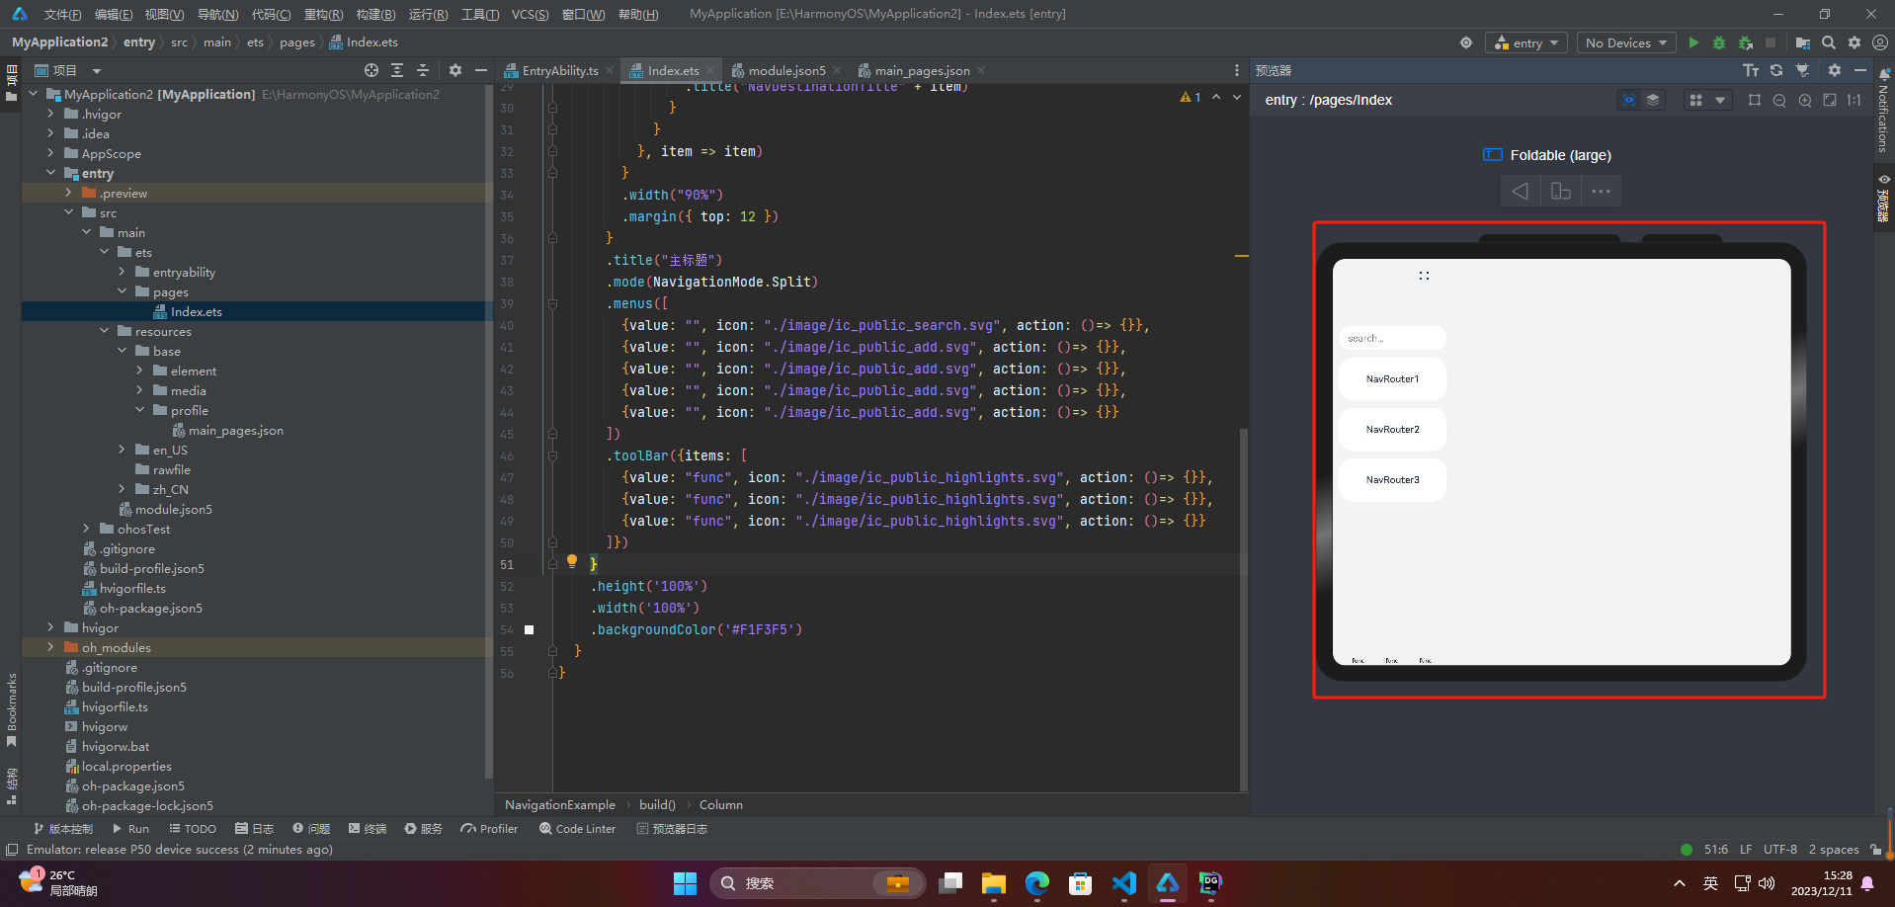Open the No Devices dropdown

click(1625, 42)
